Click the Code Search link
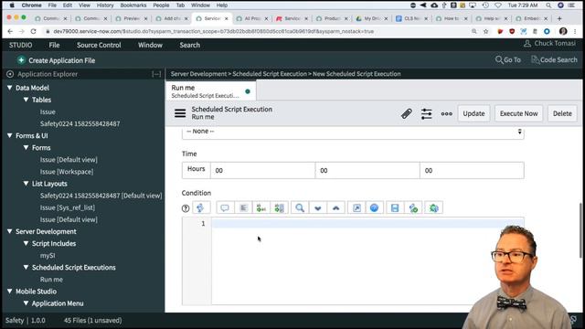Screen dimensions: 585x329 tap(558, 59)
